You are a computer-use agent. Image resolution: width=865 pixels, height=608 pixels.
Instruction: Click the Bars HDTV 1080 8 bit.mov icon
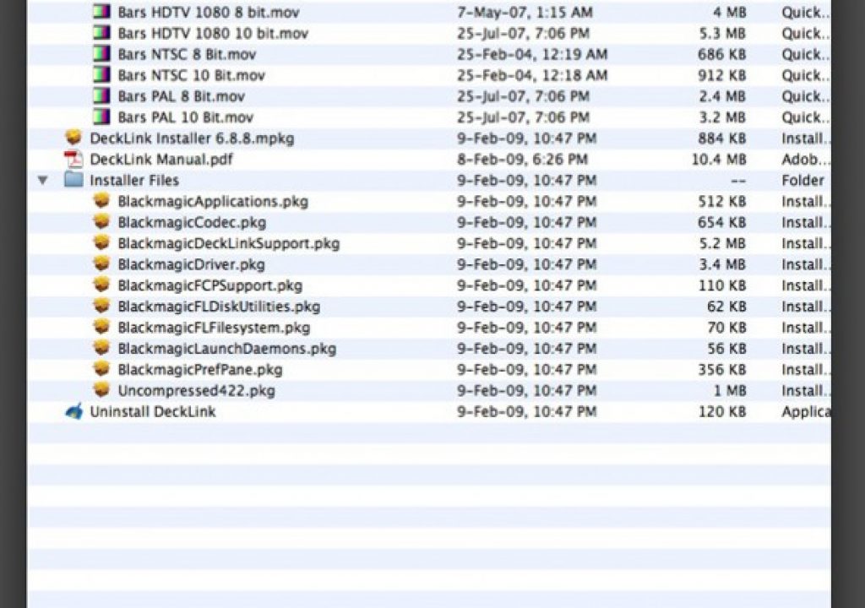[101, 12]
